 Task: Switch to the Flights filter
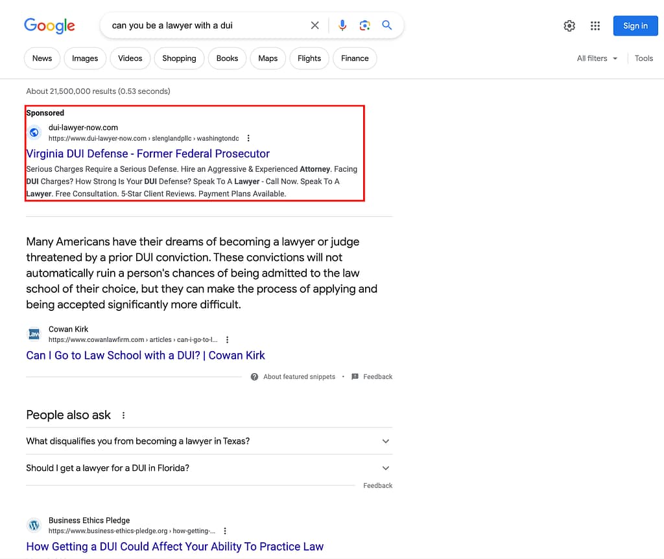309,58
